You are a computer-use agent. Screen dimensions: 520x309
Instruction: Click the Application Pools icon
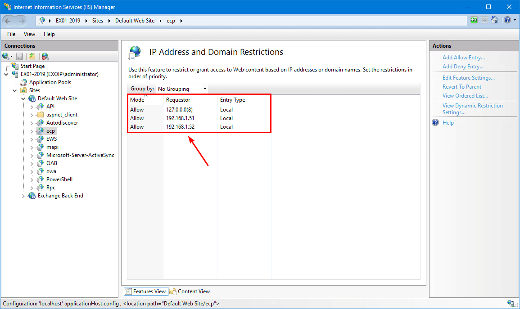(23, 82)
